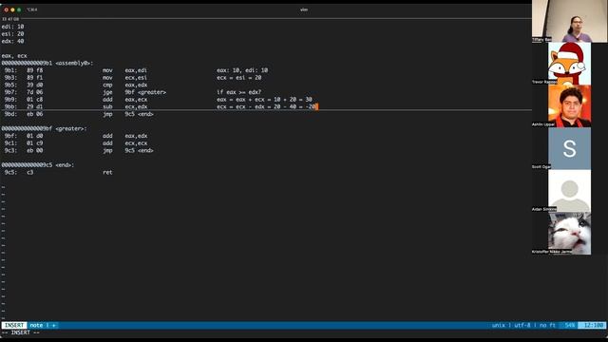Click the 'eb 00' bytes line jmp
The image size is (608, 342).
[35, 150]
